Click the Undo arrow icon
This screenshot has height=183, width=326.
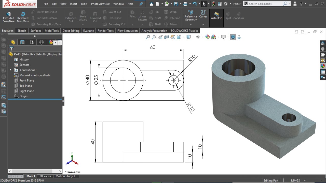[x=195, y=4]
